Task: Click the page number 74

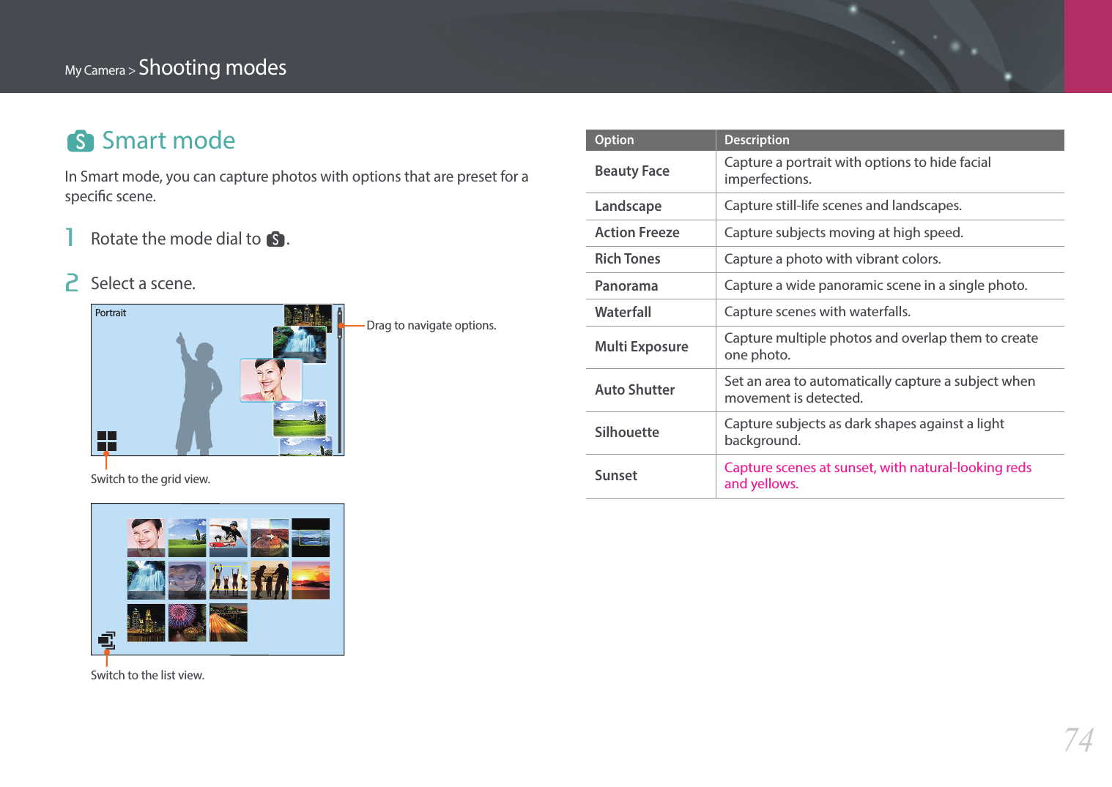Action: pyautogui.click(x=1078, y=739)
